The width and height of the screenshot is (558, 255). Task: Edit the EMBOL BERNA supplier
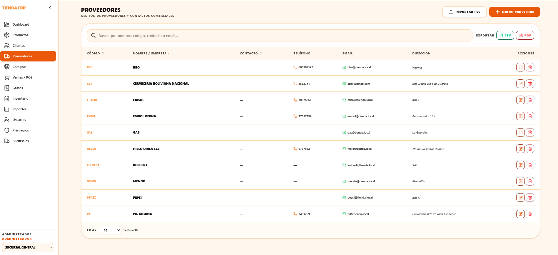(x=520, y=116)
